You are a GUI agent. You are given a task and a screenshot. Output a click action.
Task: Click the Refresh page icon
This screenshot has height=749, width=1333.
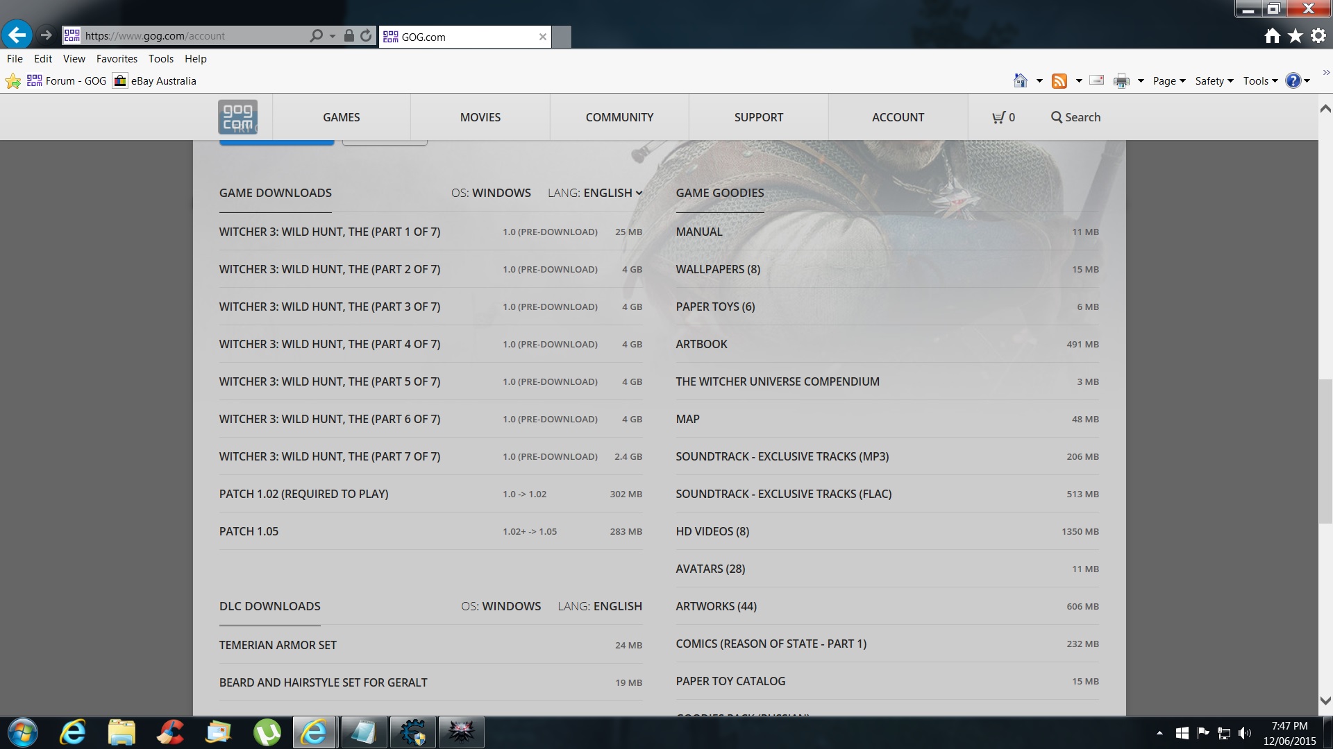pyautogui.click(x=366, y=35)
